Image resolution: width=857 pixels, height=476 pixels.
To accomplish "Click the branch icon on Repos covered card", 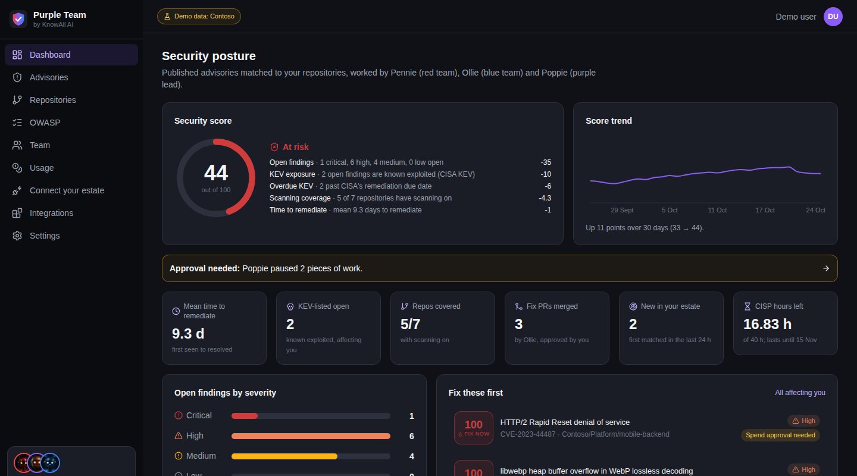I will point(405,306).
